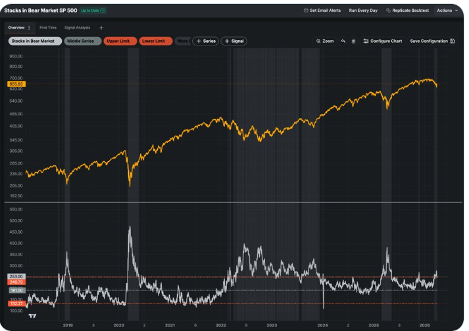Screen dimensions: 469x331
Task: Open the Add Signal menu
Action: (x=234, y=41)
